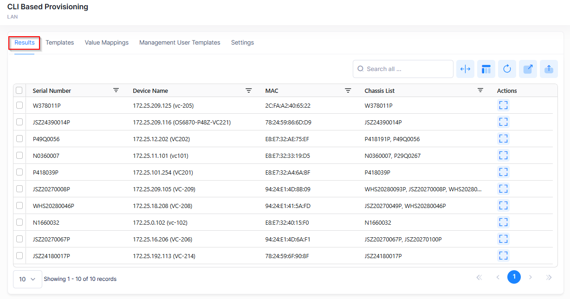Click actions icon for JSZ24180017P row
This screenshot has width=570, height=299.
(x=503, y=256)
